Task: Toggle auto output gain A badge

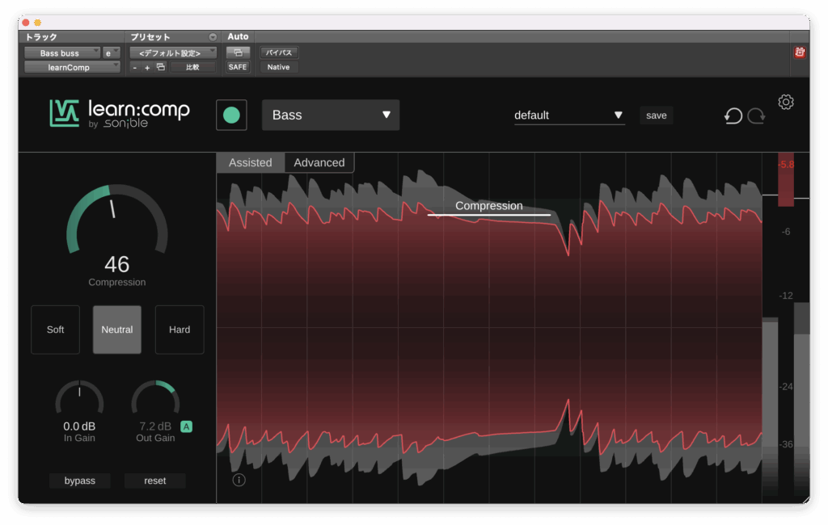Action: click(187, 426)
